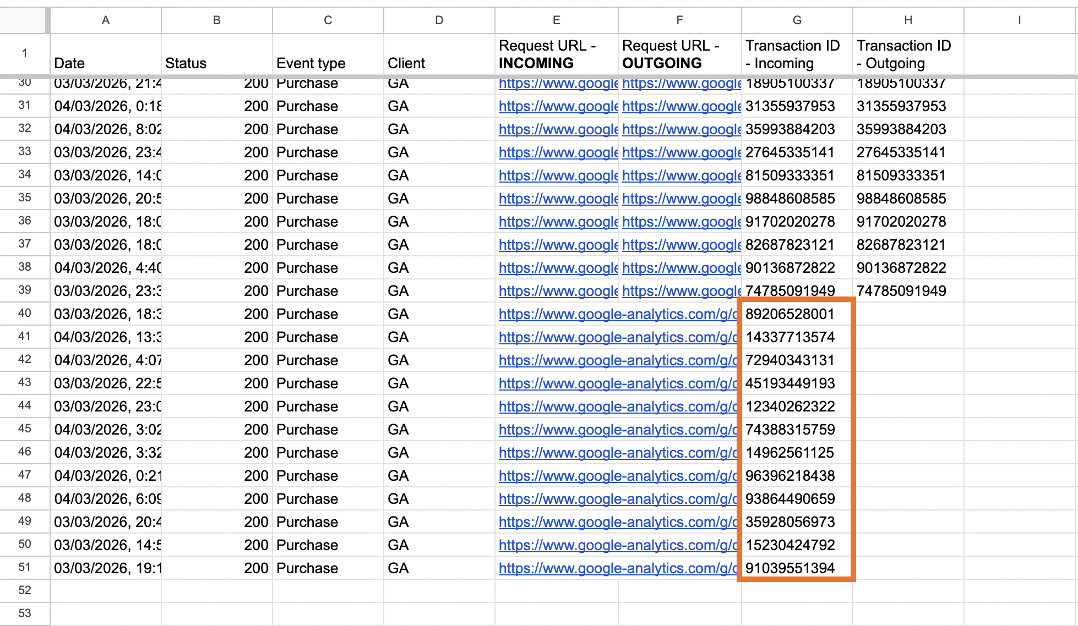1078x626 pixels.
Task: Open outgoing request URL in row 35
Action: [681, 199]
